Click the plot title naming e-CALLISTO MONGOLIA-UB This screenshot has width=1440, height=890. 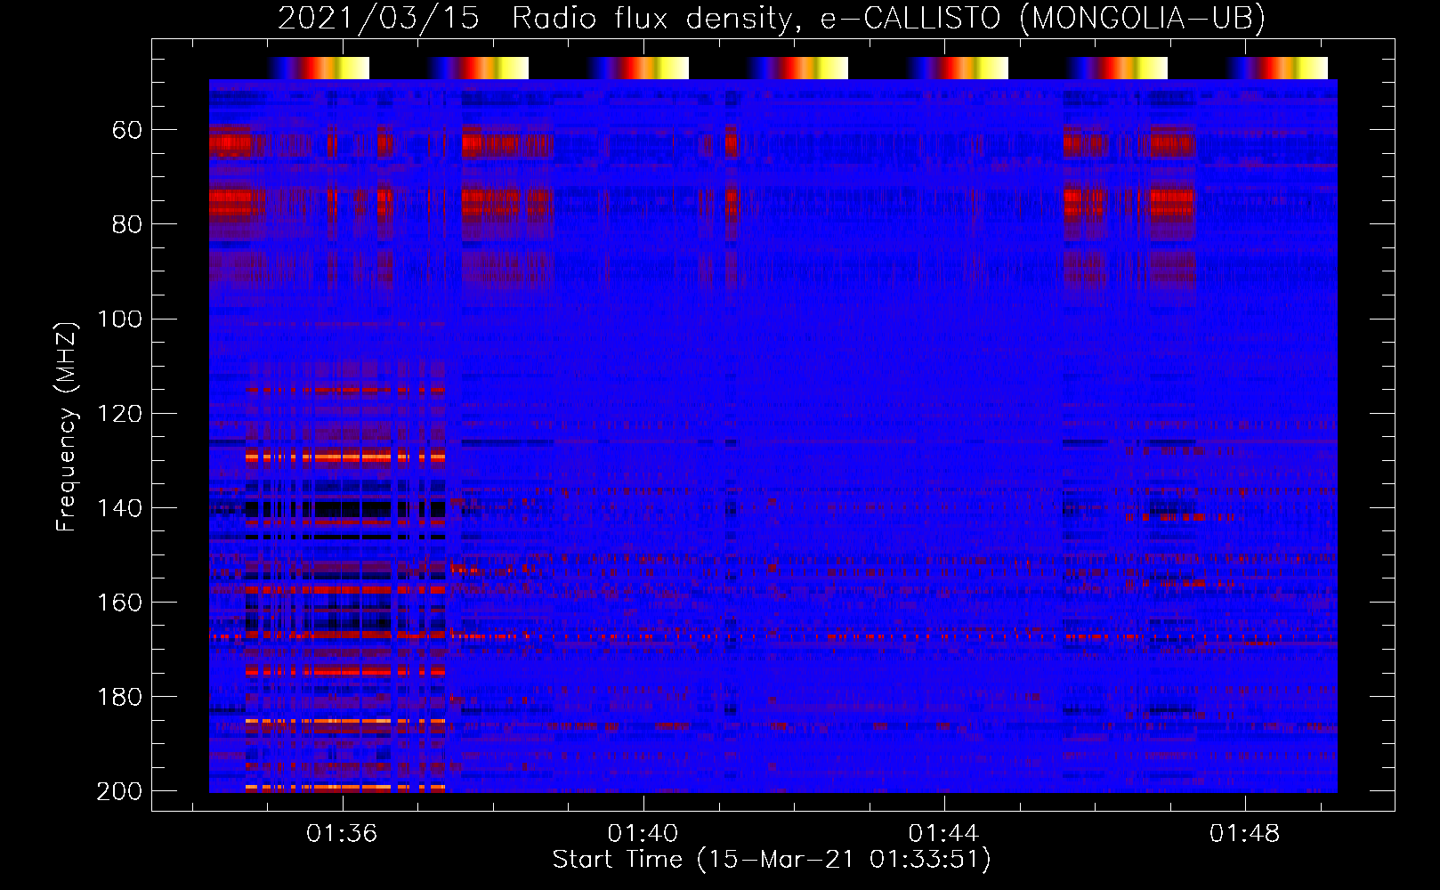[772, 19]
